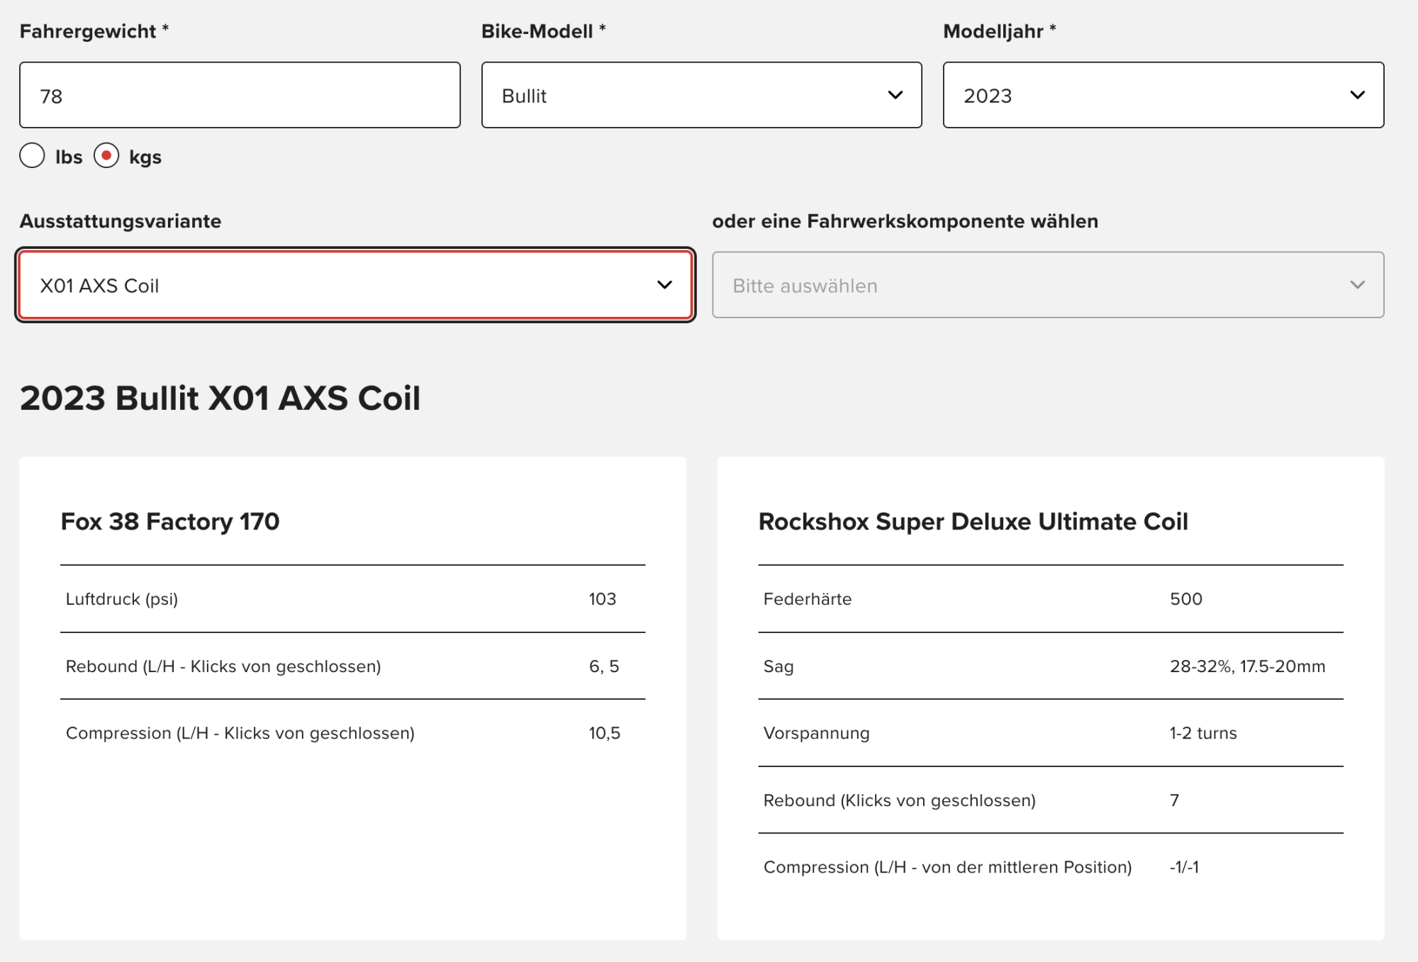Select the lbs radio button
The height and width of the screenshot is (962, 1418).
pyautogui.click(x=32, y=156)
